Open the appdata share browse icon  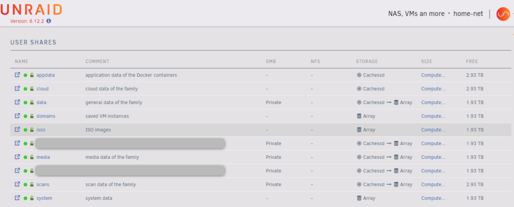coord(17,75)
